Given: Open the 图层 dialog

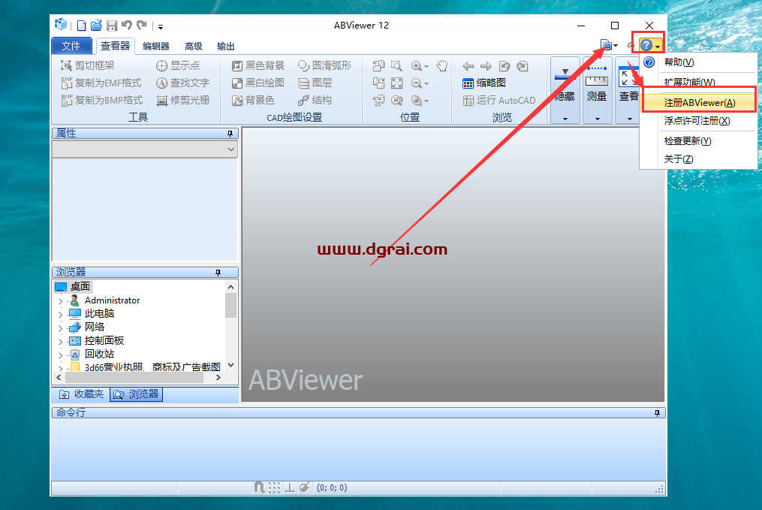Looking at the screenshot, I should click(x=315, y=83).
